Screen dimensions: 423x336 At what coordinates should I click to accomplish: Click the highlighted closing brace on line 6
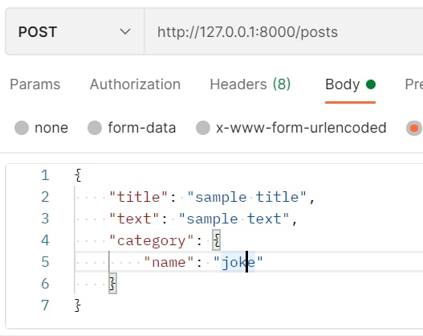(112, 283)
